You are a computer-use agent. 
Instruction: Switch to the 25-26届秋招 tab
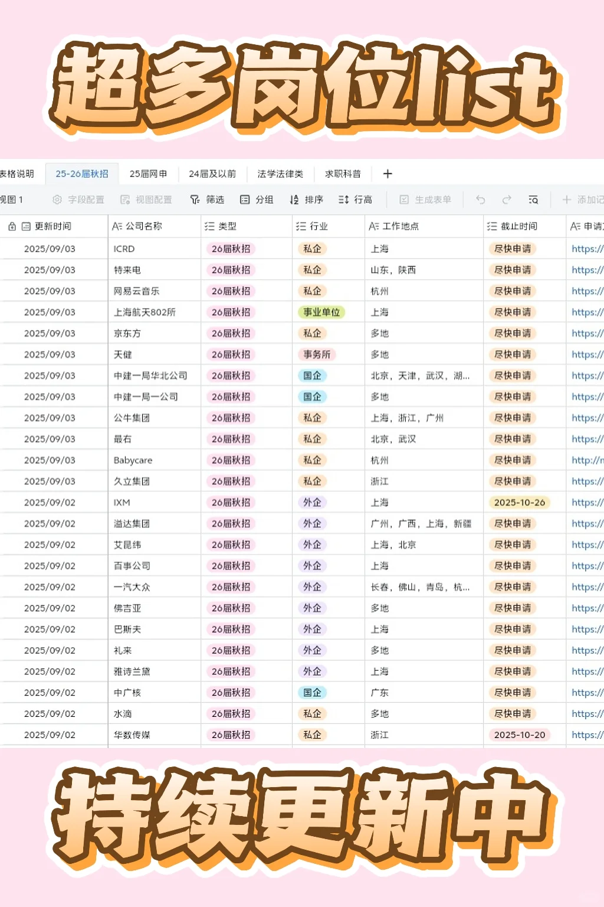tap(82, 174)
